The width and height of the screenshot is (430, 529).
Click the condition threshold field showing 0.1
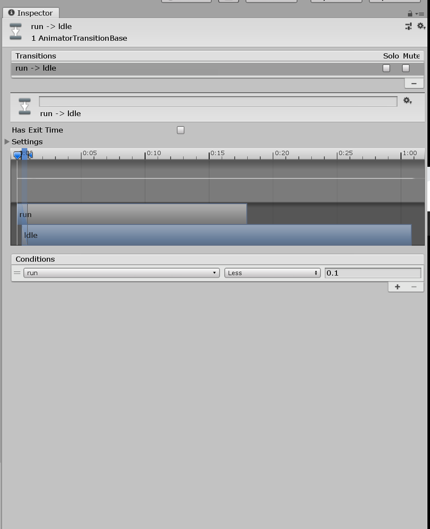point(373,273)
